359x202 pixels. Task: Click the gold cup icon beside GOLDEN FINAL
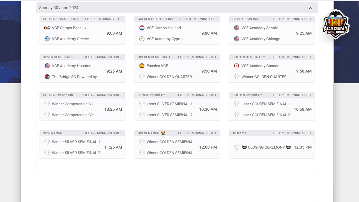(163, 133)
